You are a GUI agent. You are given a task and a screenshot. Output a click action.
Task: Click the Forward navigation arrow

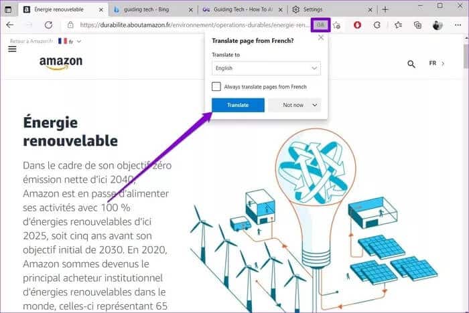[x=29, y=25]
